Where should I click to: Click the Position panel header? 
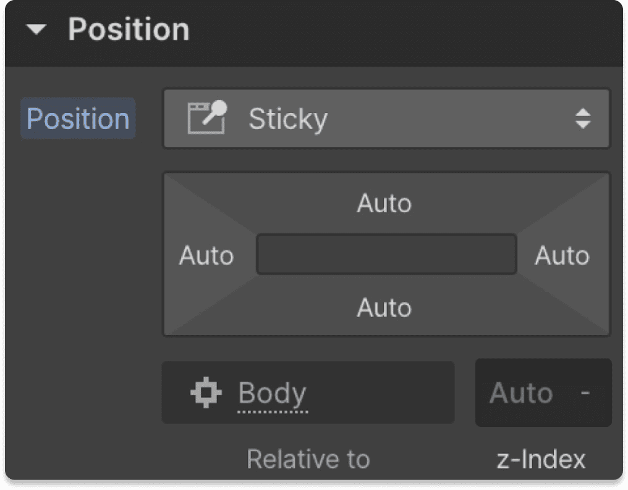point(129,30)
